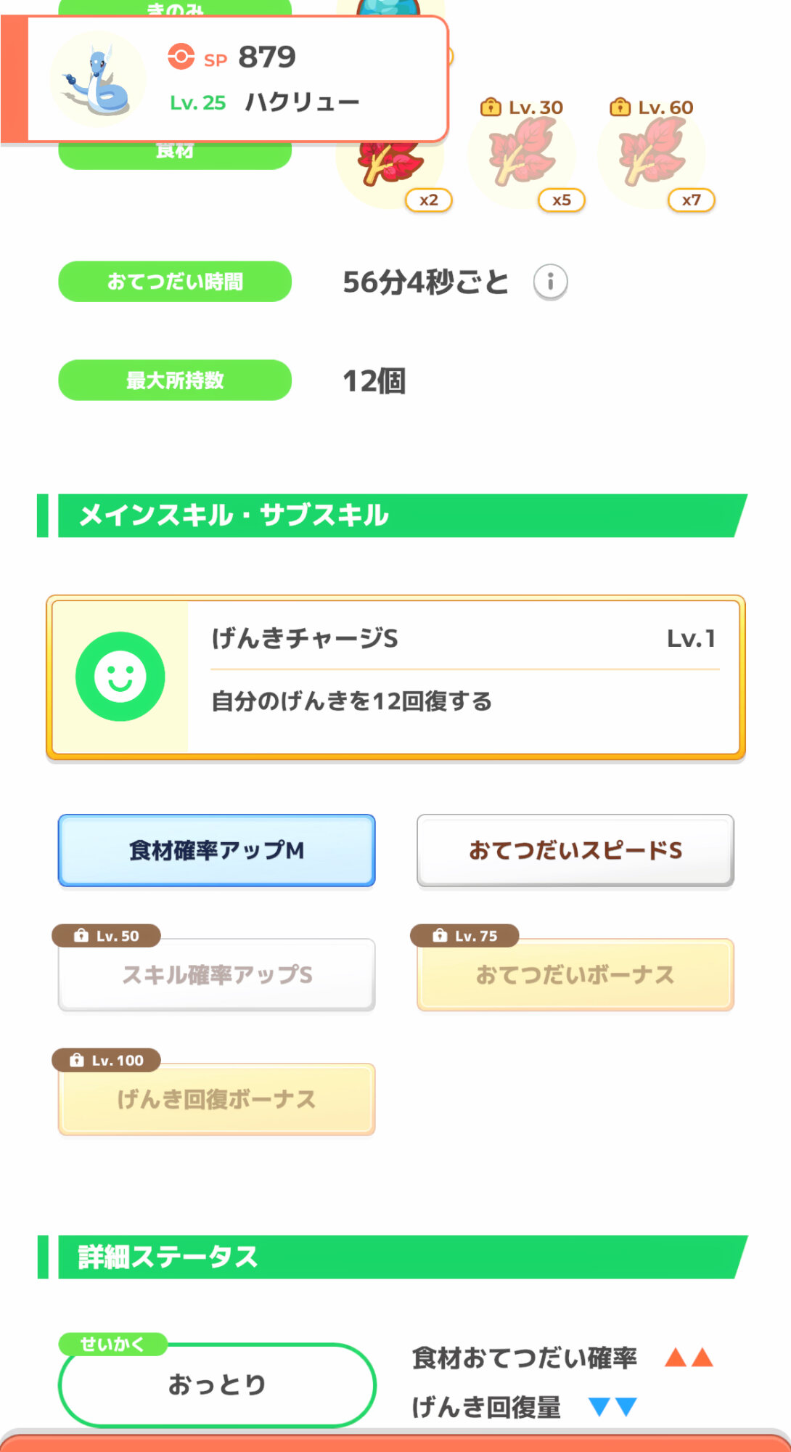
Task: Tap locked スキル確率アップS sub skill
Action: point(216,974)
